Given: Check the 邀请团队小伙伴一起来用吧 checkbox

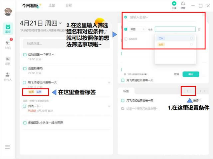Looking at the screenshot, I should pyautogui.click(x=25, y=123).
